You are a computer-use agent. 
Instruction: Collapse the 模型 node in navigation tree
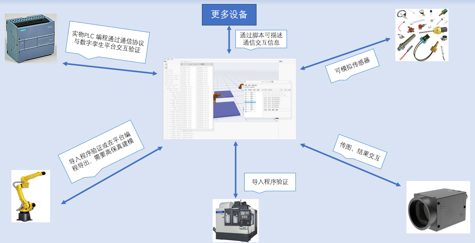(164, 68)
